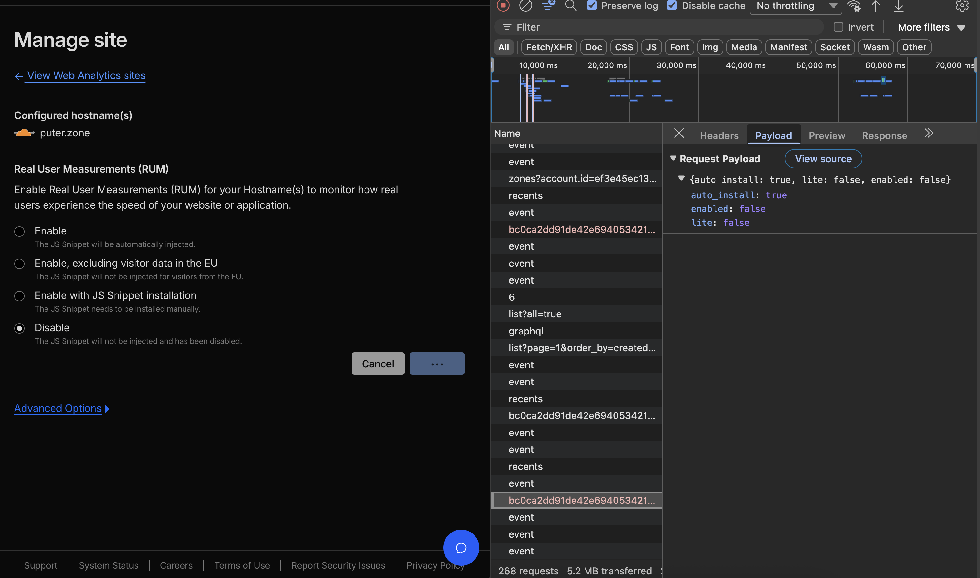Open network conditions settings
This screenshot has height=578, width=980.
click(854, 6)
